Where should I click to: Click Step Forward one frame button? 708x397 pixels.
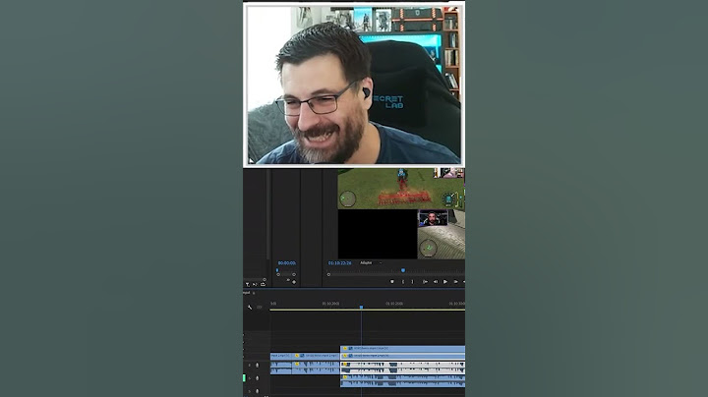point(455,281)
